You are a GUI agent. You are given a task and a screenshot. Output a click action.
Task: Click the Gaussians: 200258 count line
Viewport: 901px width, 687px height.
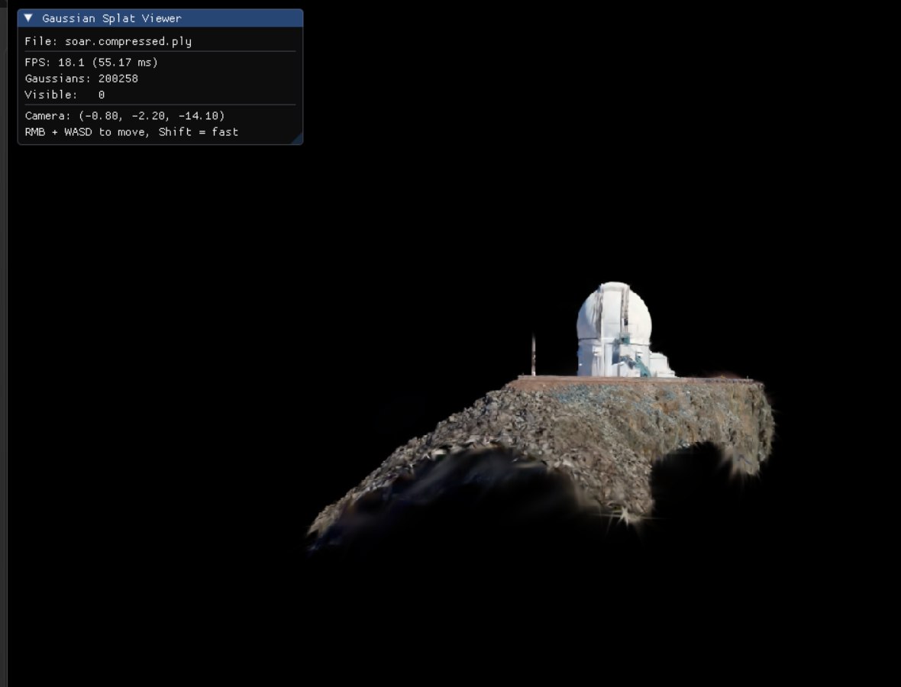82,79
